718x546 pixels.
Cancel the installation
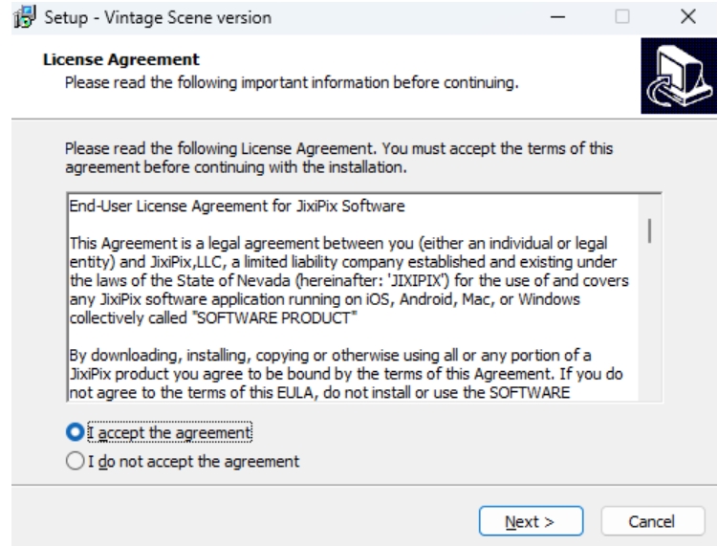click(652, 521)
